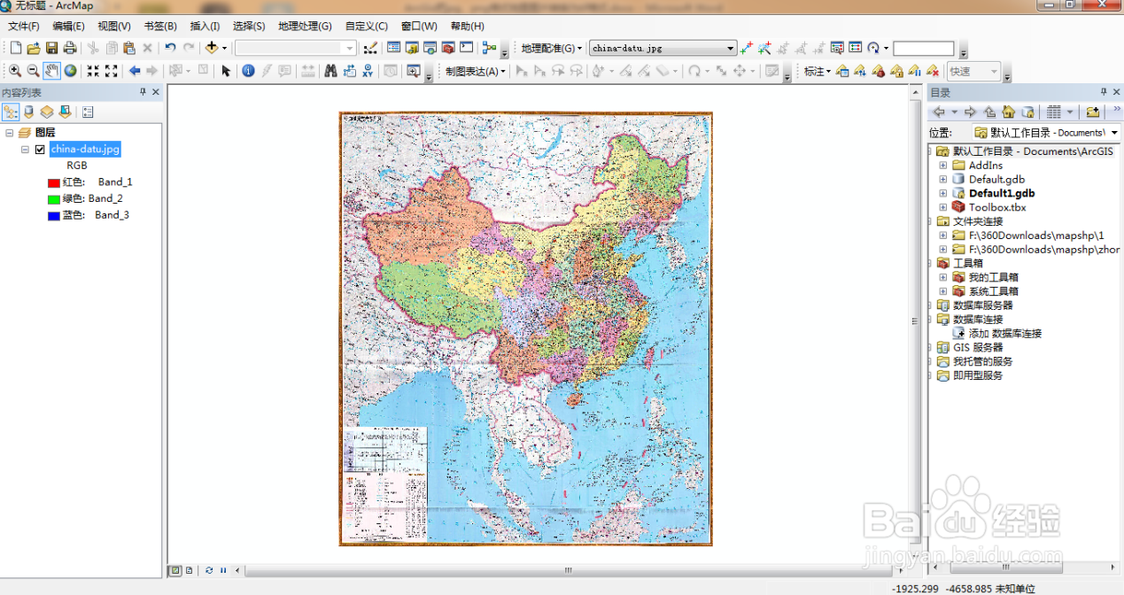Expand Default.gdb in the Catalog
This screenshot has height=595, width=1124.
tap(943, 180)
